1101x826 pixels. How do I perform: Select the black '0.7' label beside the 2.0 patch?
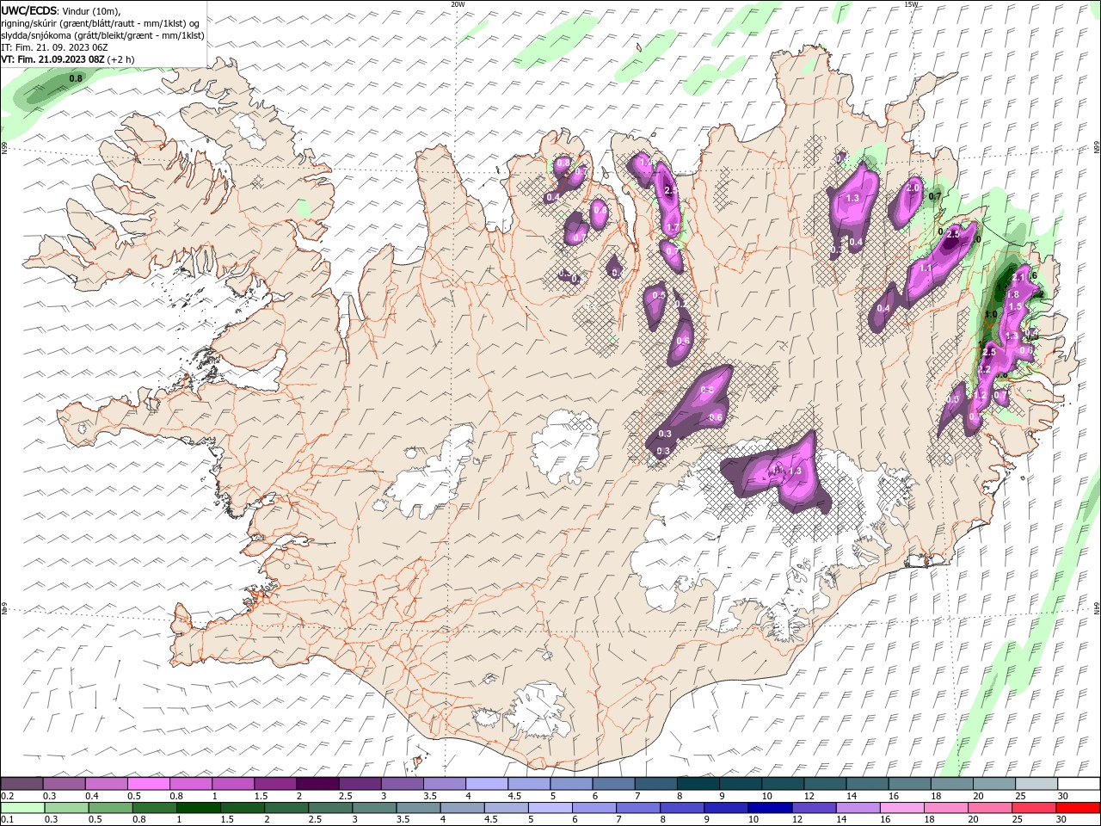(936, 196)
